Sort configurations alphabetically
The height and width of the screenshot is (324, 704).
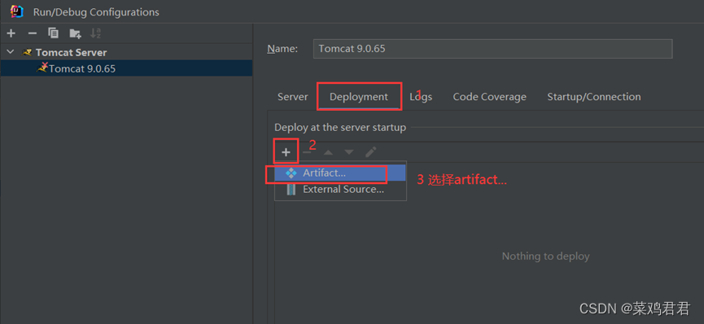click(x=96, y=33)
